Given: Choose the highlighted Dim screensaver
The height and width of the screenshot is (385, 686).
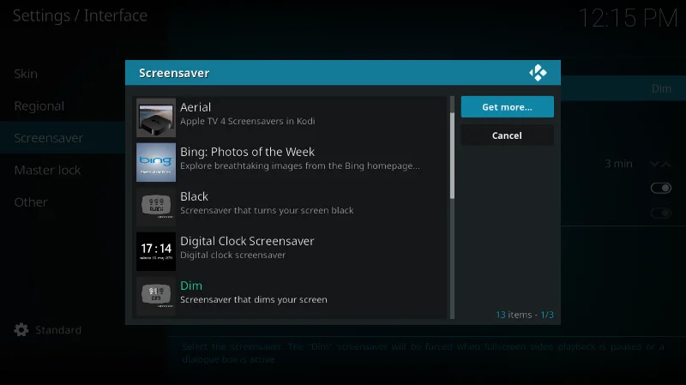Looking at the screenshot, I should point(290,296).
